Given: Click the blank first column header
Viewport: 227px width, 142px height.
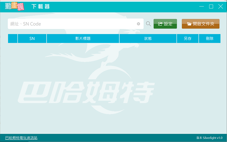Looking at the screenshot, I should click(13, 39).
